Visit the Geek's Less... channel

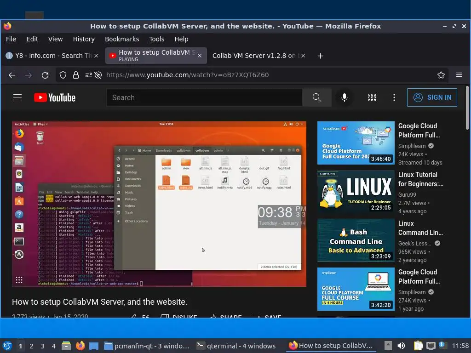414,244
